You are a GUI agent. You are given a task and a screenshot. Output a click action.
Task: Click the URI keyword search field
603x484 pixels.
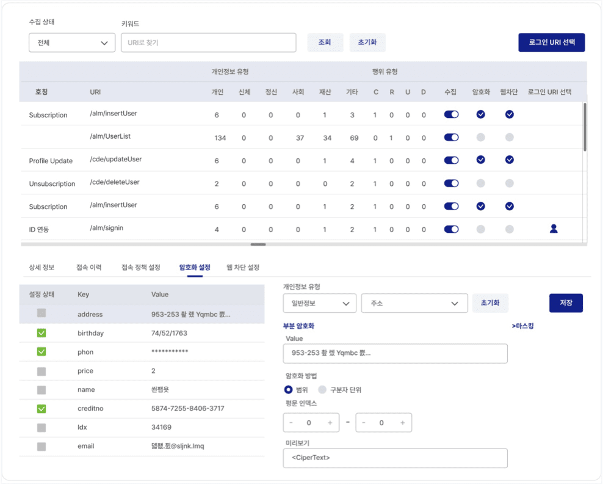pos(208,43)
